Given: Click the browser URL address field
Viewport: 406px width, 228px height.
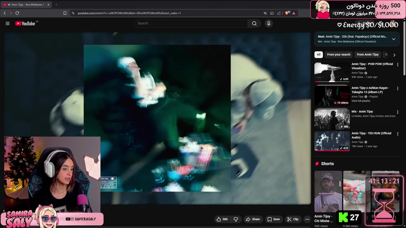Looking at the screenshot, I should click(x=168, y=13).
